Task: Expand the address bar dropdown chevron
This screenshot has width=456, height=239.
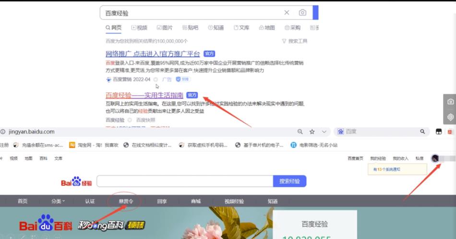Action: tap(324, 131)
